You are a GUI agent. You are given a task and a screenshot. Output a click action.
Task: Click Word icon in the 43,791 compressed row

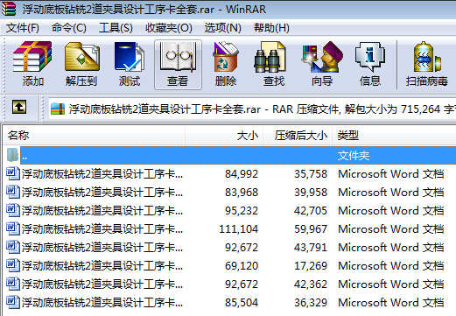point(13,247)
